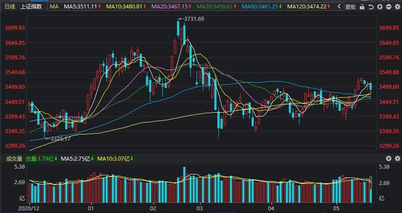Select the 日线 daily period label
The image size is (402, 213).
[x=10, y=7]
